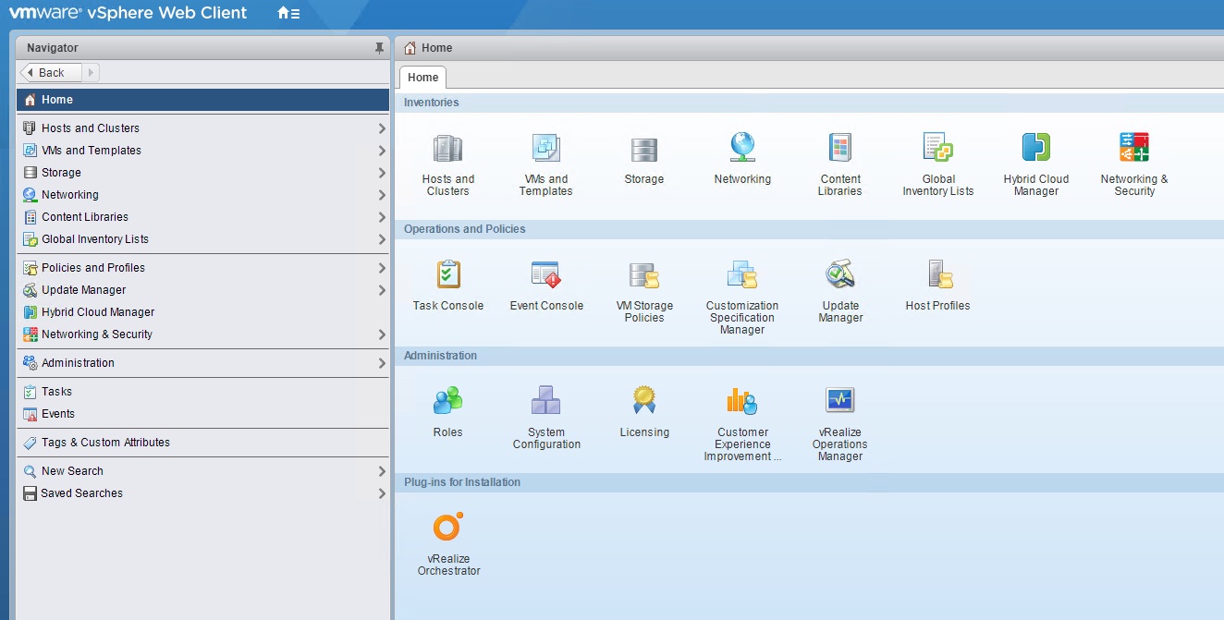Select Tags & Custom Attributes in Navigator
The width and height of the screenshot is (1224, 620).
(104, 443)
